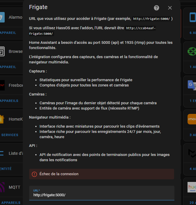Click the Philips hue logo
This screenshot has width=196, height=205.
(192, 187)
